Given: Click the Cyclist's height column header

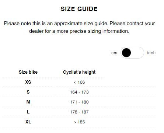Looking at the screenshot, I should (79, 72).
